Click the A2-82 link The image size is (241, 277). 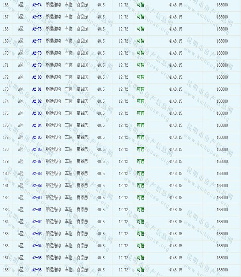[37, 101]
